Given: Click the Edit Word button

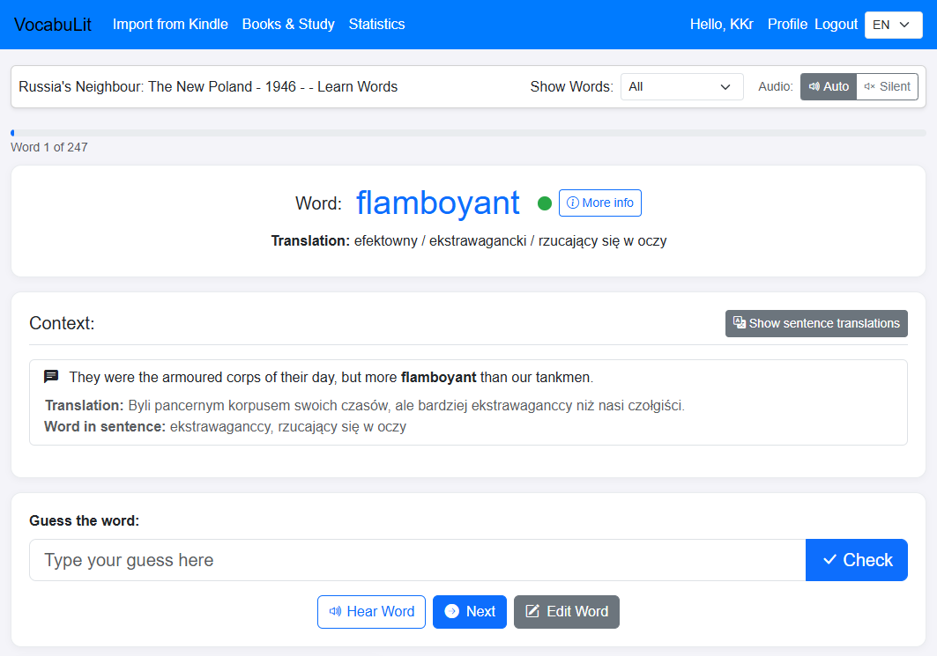Looking at the screenshot, I should point(567,612).
